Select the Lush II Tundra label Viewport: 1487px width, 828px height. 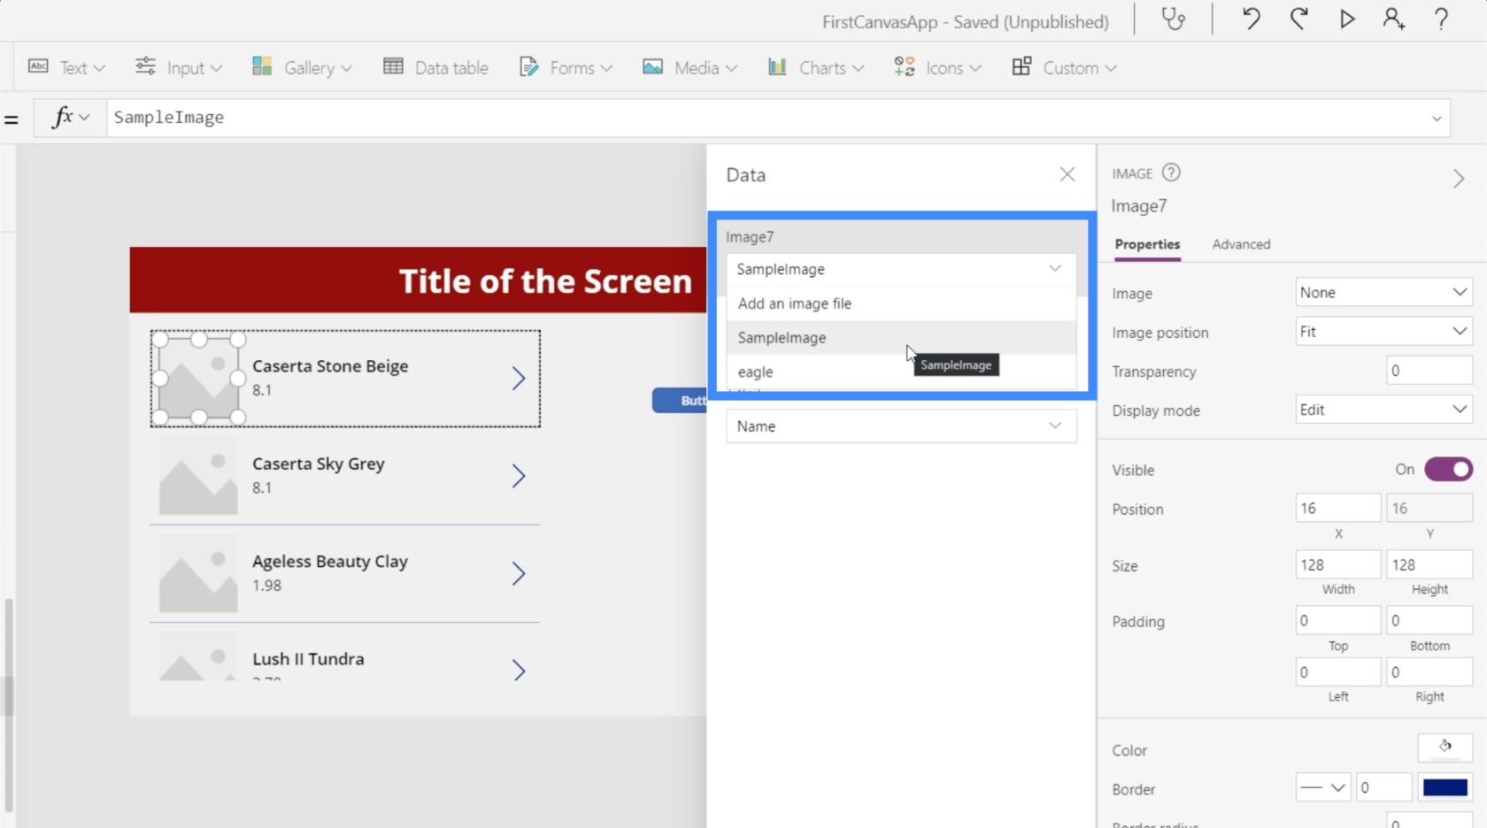point(308,659)
